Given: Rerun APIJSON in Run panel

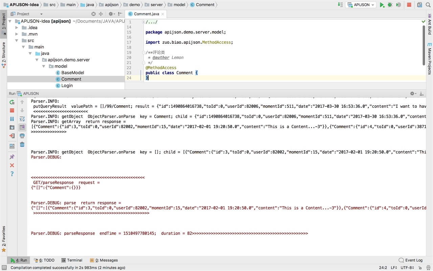Looking at the screenshot, I should (12, 102).
